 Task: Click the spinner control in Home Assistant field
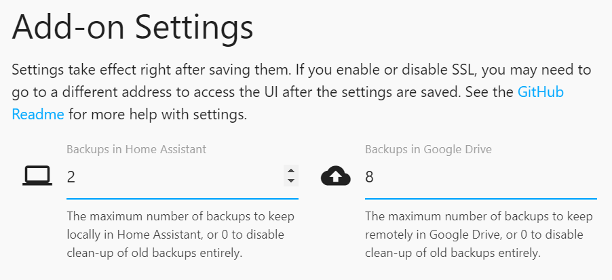click(x=290, y=176)
